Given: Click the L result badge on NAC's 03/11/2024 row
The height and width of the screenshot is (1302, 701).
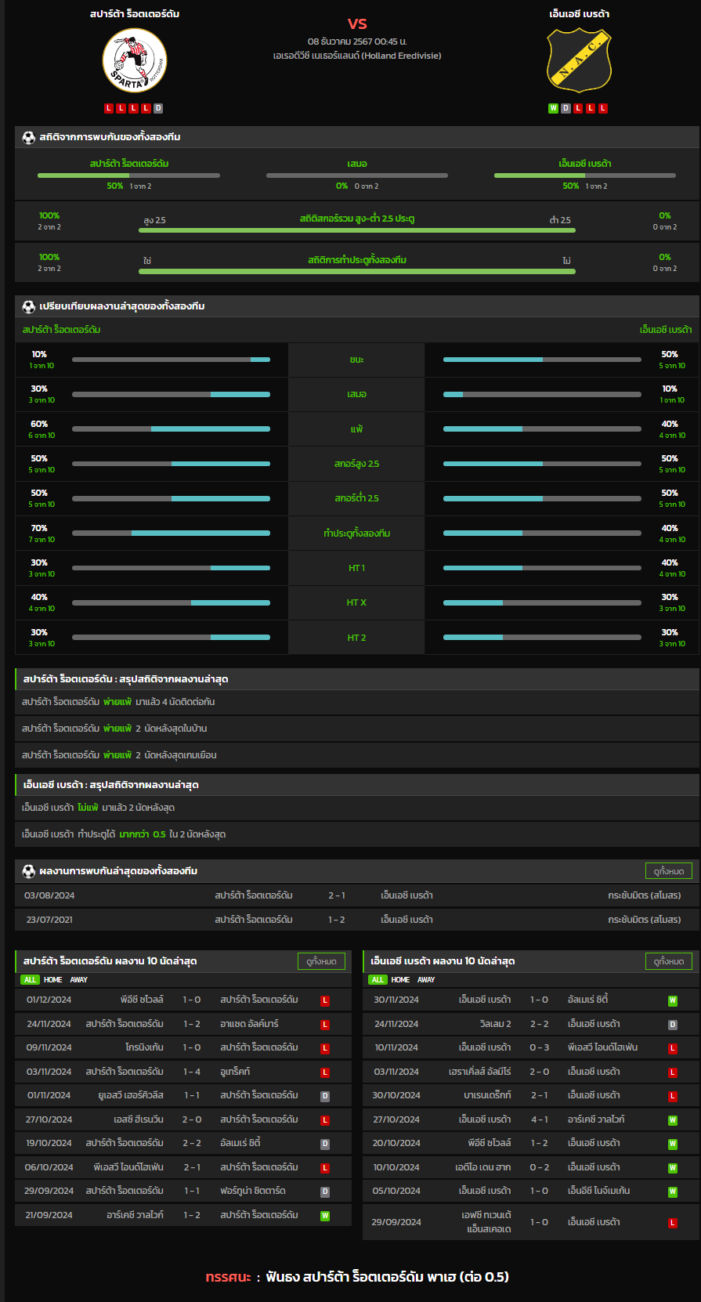Looking at the screenshot, I should [x=673, y=1072].
